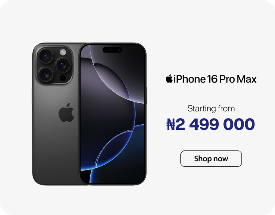Viewport: 275px width, 215px height.
Task: Open the iPhone 16 Pro Max title link
Action: (x=211, y=79)
